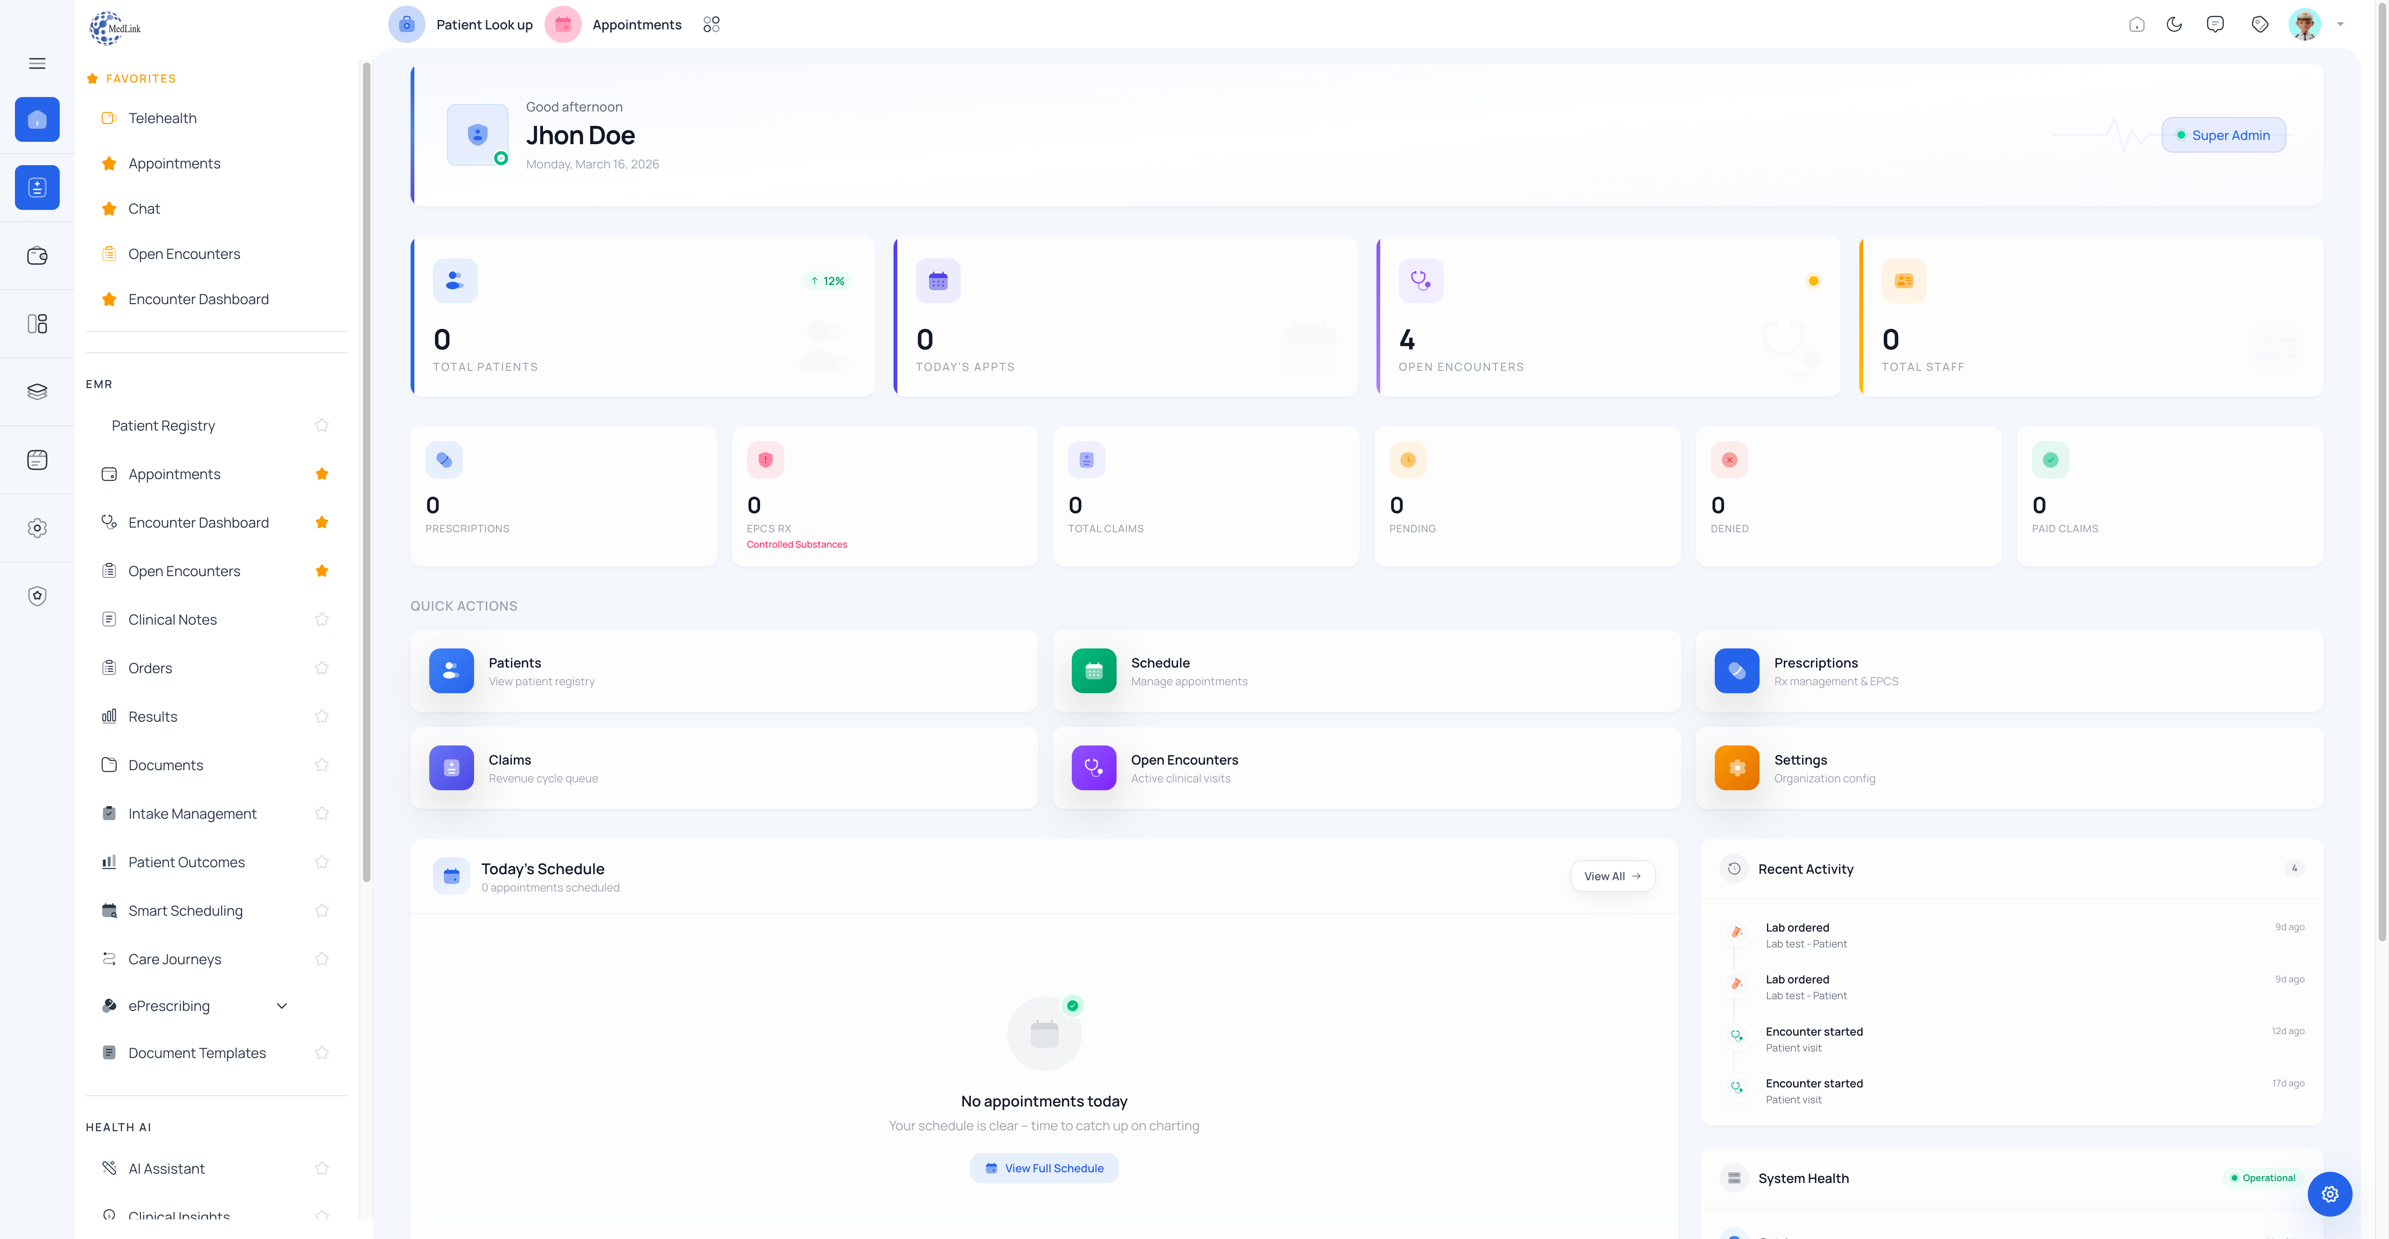The width and height of the screenshot is (2389, 1239).
Task: Toggle the hamburger menu at top left
Action: [37, 62]
